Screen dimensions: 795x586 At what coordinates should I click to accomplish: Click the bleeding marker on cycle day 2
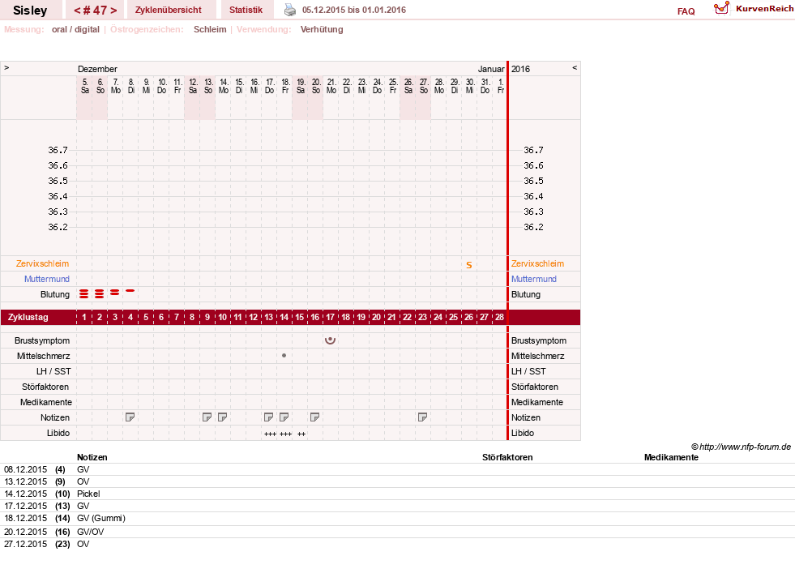click(x=100, y=294)
